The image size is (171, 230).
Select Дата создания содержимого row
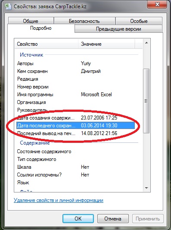point(75,118)
